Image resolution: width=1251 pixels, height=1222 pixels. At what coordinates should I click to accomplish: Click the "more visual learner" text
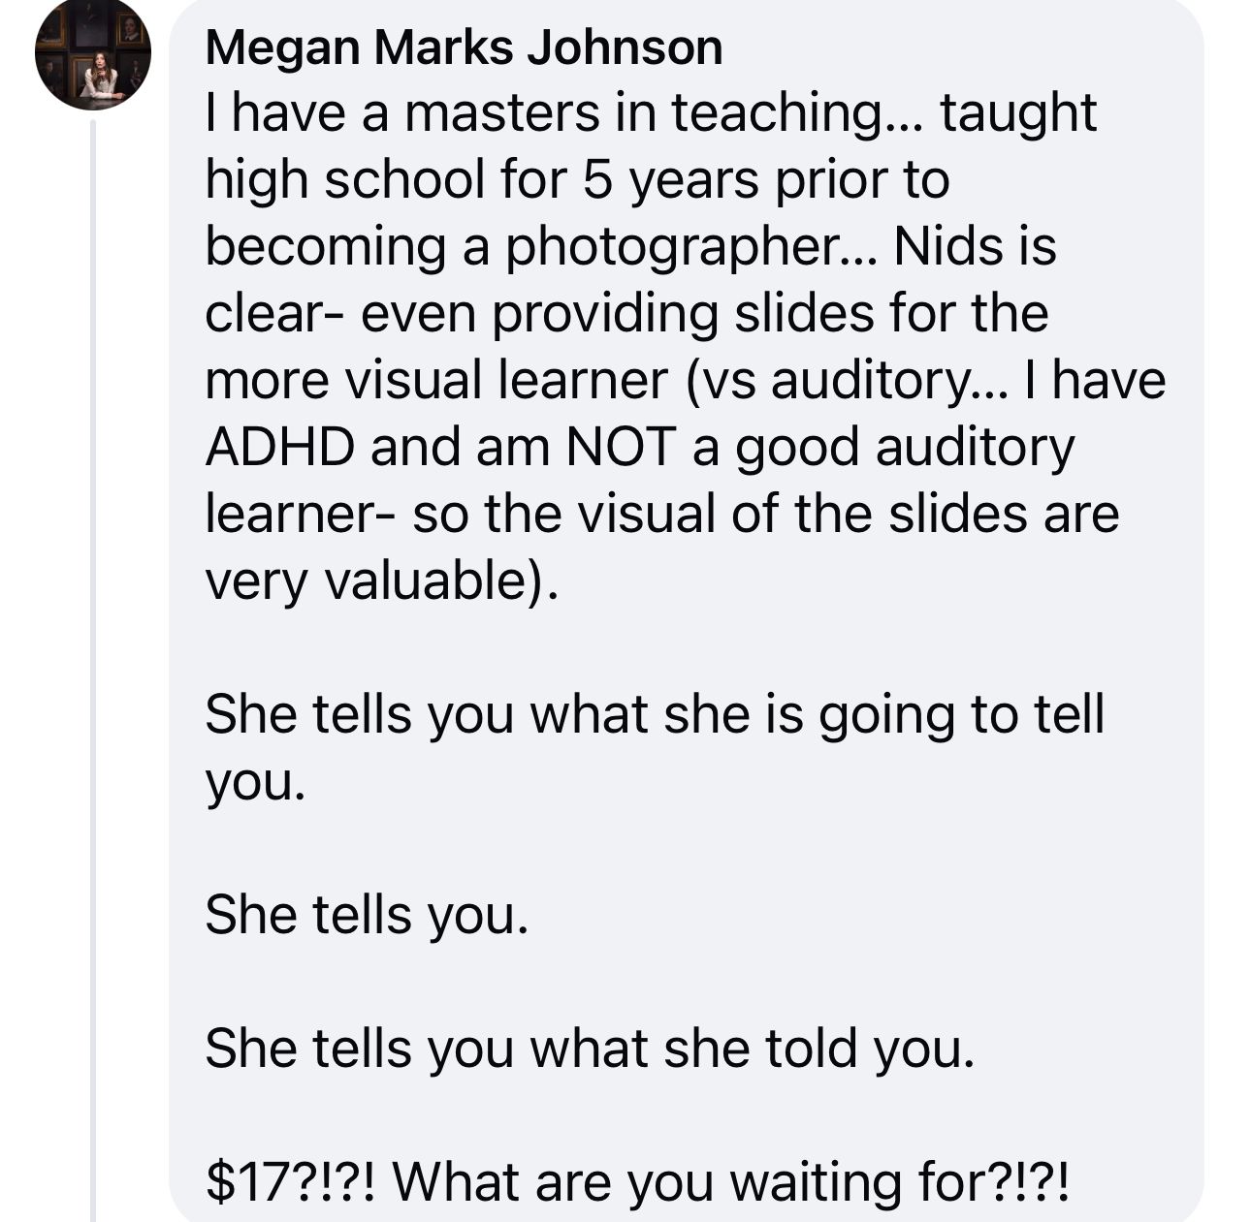pyautogui.click(x=435, y=380)
